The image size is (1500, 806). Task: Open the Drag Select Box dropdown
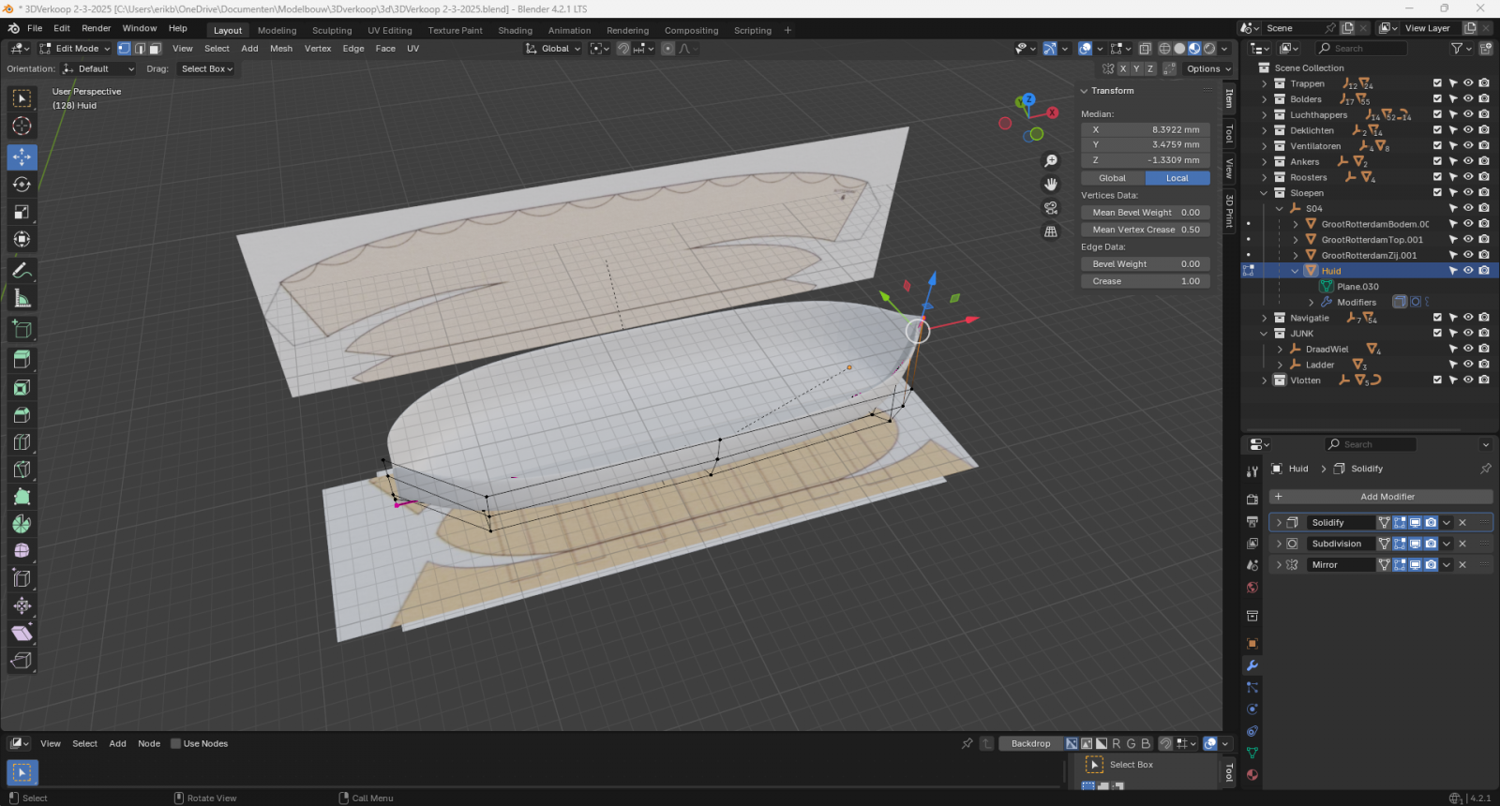click(207, 68)
